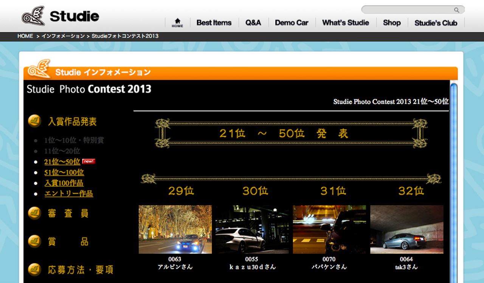The height and width of the screenshot is (283, 484).
Task: Click entry name kazu30dさん
Action: [x=253, y=267]
